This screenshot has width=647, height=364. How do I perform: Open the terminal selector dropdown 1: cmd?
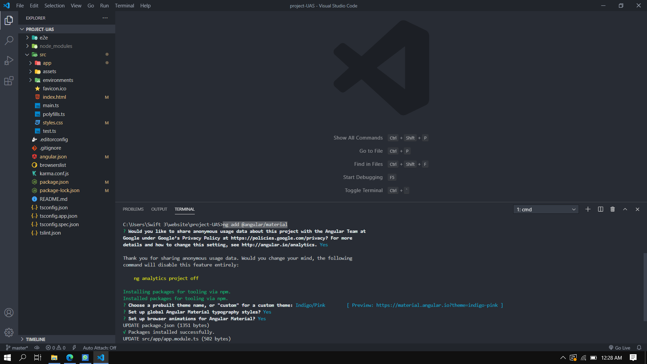(546, 209)
